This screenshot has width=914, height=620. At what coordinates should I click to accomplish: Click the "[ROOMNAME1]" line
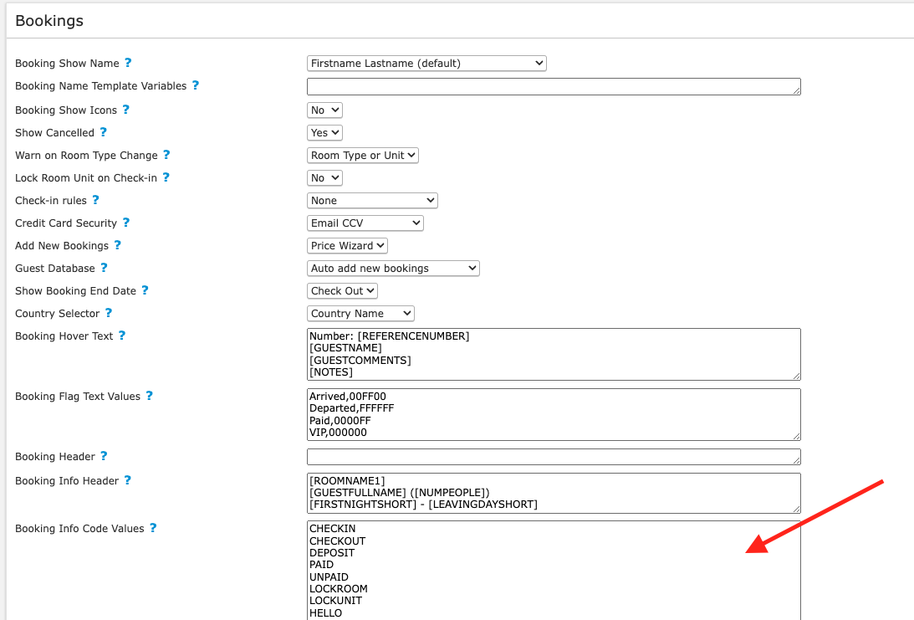click(347, 481)
